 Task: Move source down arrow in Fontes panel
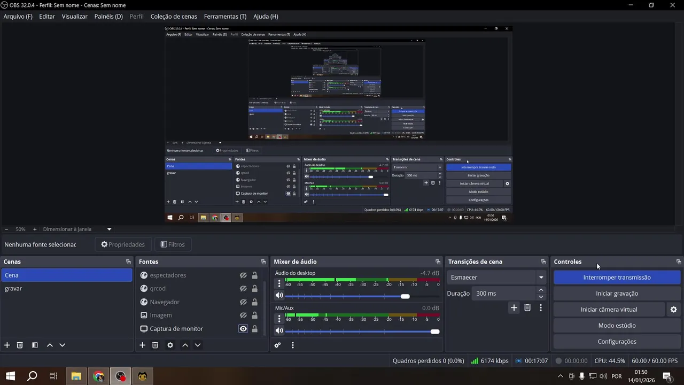coord(198,345)
